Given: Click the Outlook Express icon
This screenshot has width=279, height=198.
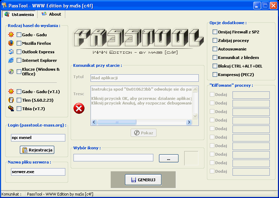Looking at the screenshot, I should [11, 52].
